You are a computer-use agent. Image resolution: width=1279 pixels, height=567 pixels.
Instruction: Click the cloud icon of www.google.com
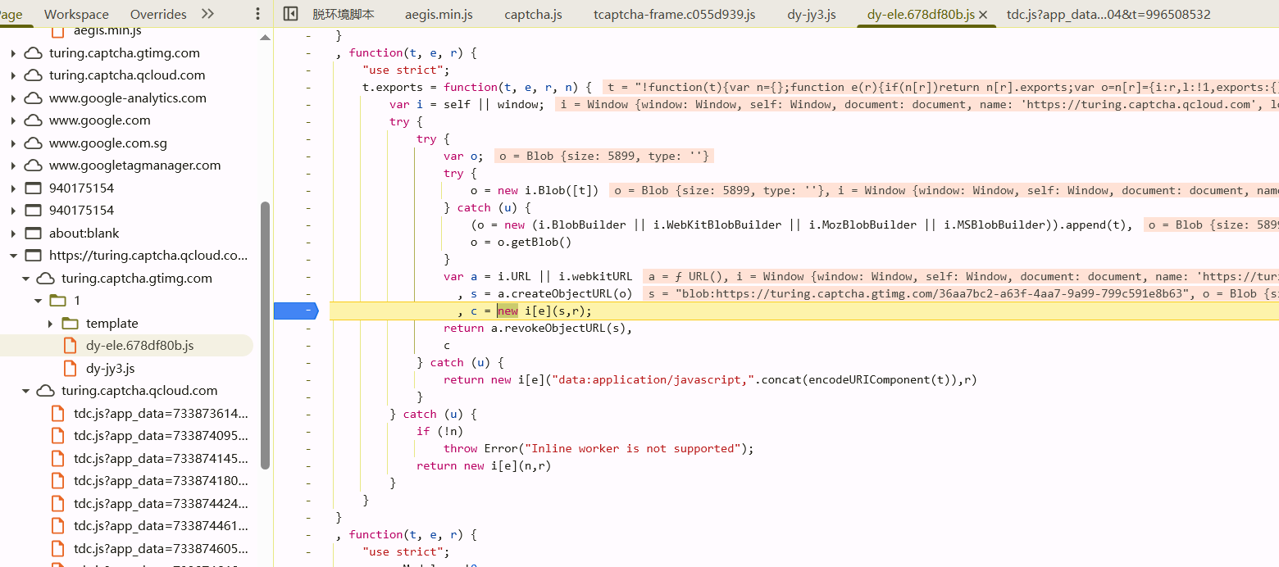pyautogui.click(x=34, y=120)
